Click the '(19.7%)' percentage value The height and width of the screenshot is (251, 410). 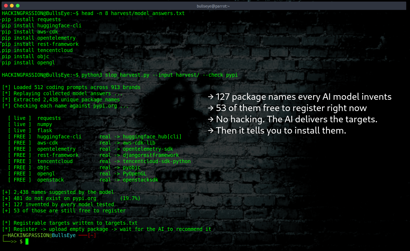click(x=130, y=198)
